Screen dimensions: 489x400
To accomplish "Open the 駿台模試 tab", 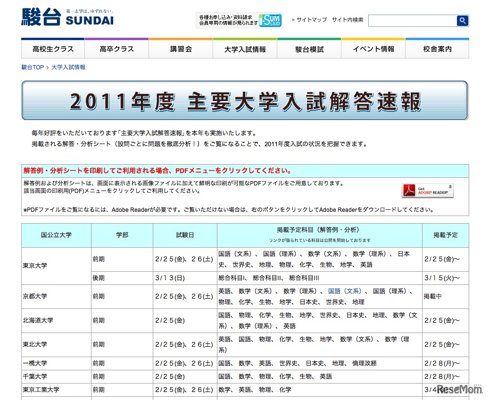I will pos(309,48).
